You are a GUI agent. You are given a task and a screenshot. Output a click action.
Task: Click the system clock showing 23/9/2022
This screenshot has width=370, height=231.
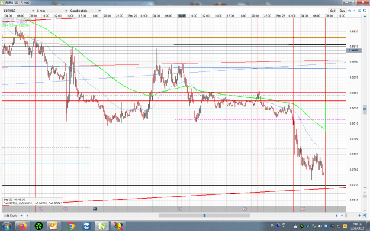point(357,226)
